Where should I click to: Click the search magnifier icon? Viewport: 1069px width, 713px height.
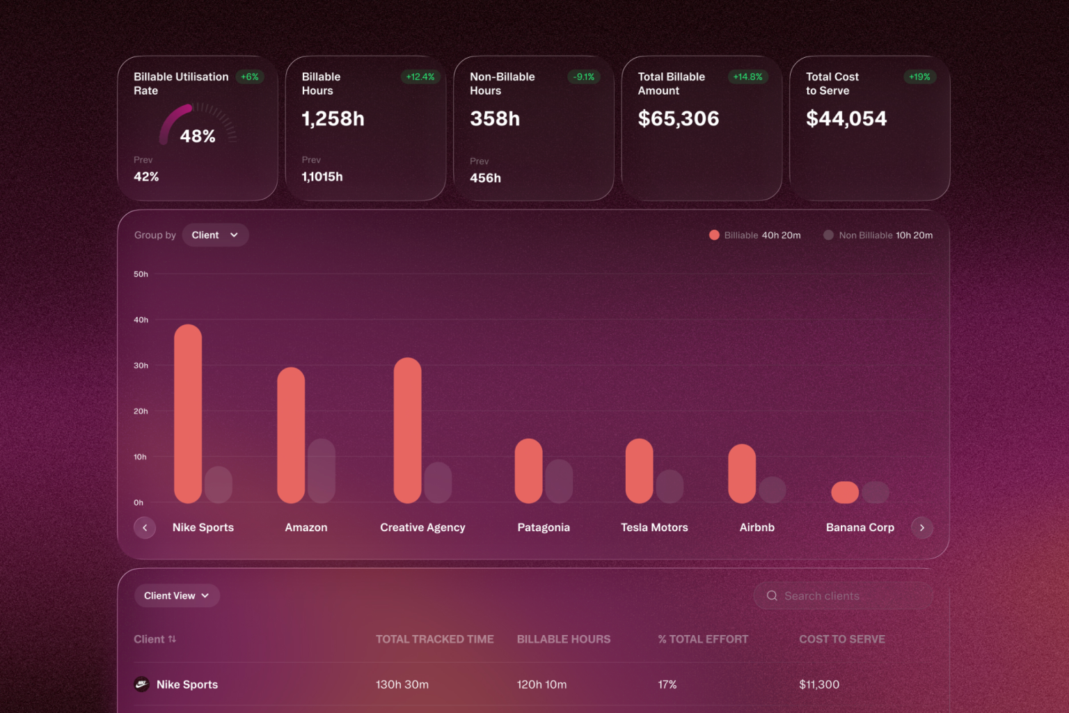tap(772, 596)
